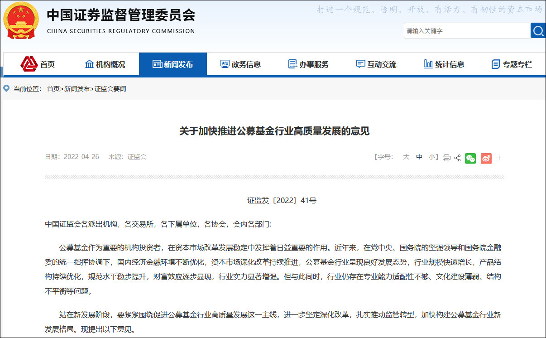Image resolution: width=546 pixels, height=338 pixels.
Task: Click the chat bubble icon beside 互动交流
Action: 360,64
